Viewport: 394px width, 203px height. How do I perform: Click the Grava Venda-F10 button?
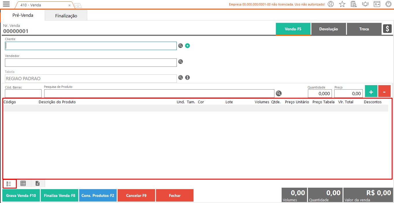pyautogui.click(x=21, y=195)
